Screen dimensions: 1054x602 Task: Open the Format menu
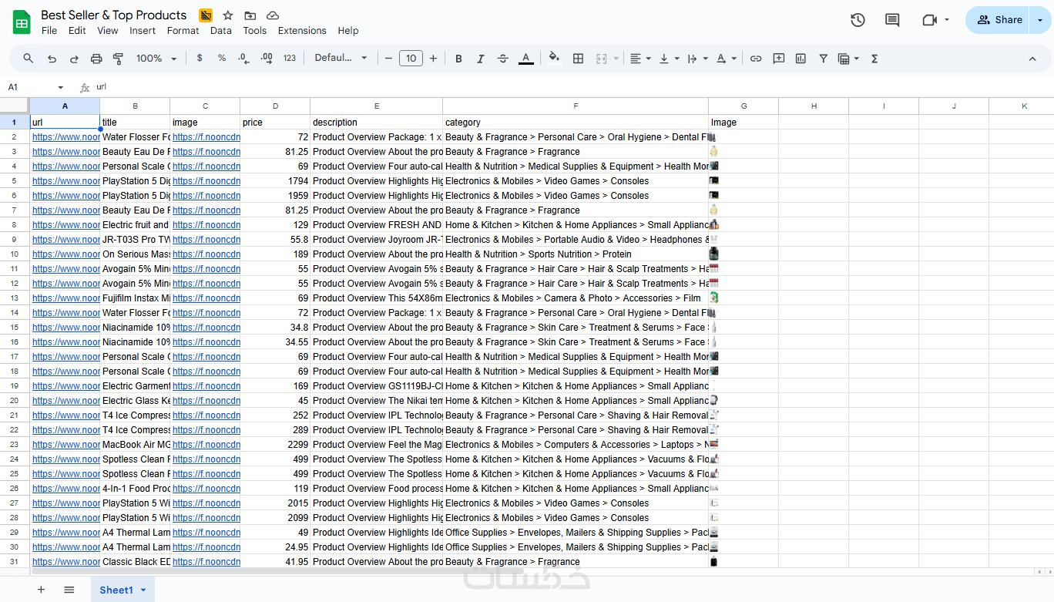[x=183, y=31]
